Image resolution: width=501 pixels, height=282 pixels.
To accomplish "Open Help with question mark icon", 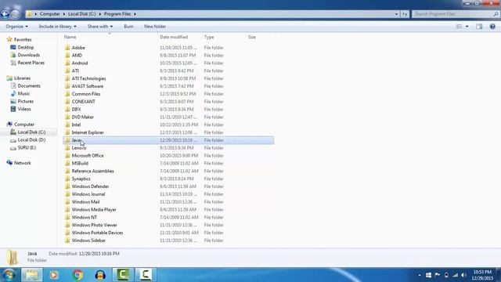I will pos(492,27).
